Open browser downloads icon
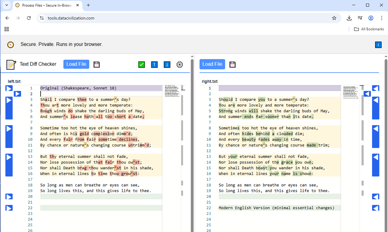The height and width of the screenshot is (232, 388). 349,18
